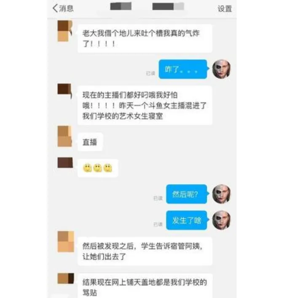Tap avatar beside 然后被发现之后 message
The height and width of the screenshot is (298, 283).
[66, 241]
